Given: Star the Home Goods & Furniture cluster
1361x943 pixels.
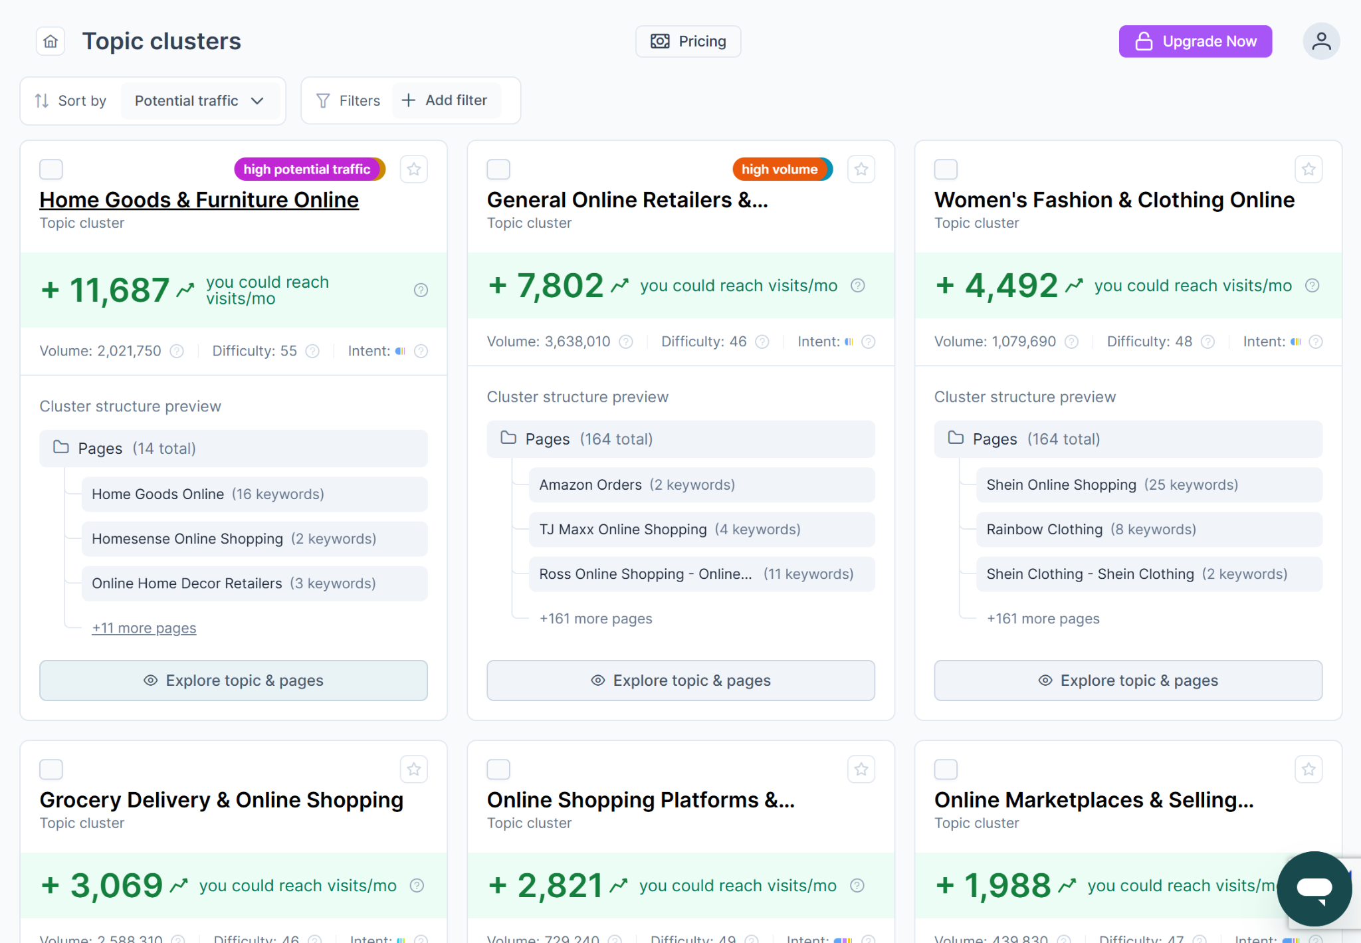Looking at the screenshot, I should pos(413,169).
